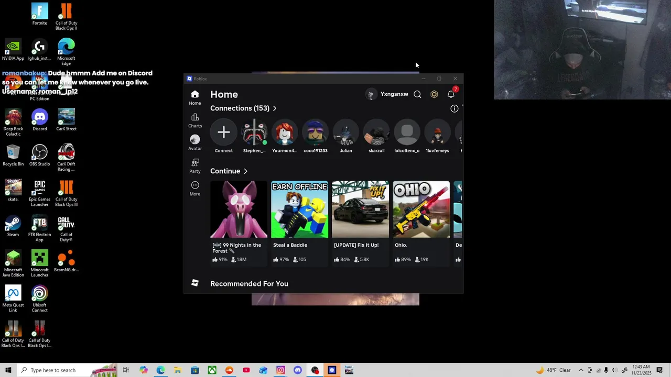Select the Minecraft Launcher desktop icon
Screen dimensions: 671x377
point(39,263)
